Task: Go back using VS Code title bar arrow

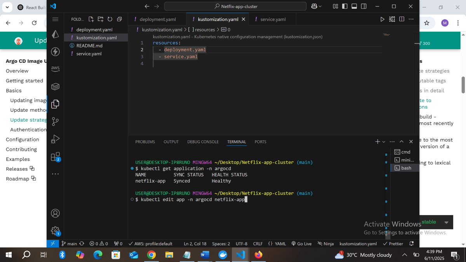Action: (x=147, y=6)
